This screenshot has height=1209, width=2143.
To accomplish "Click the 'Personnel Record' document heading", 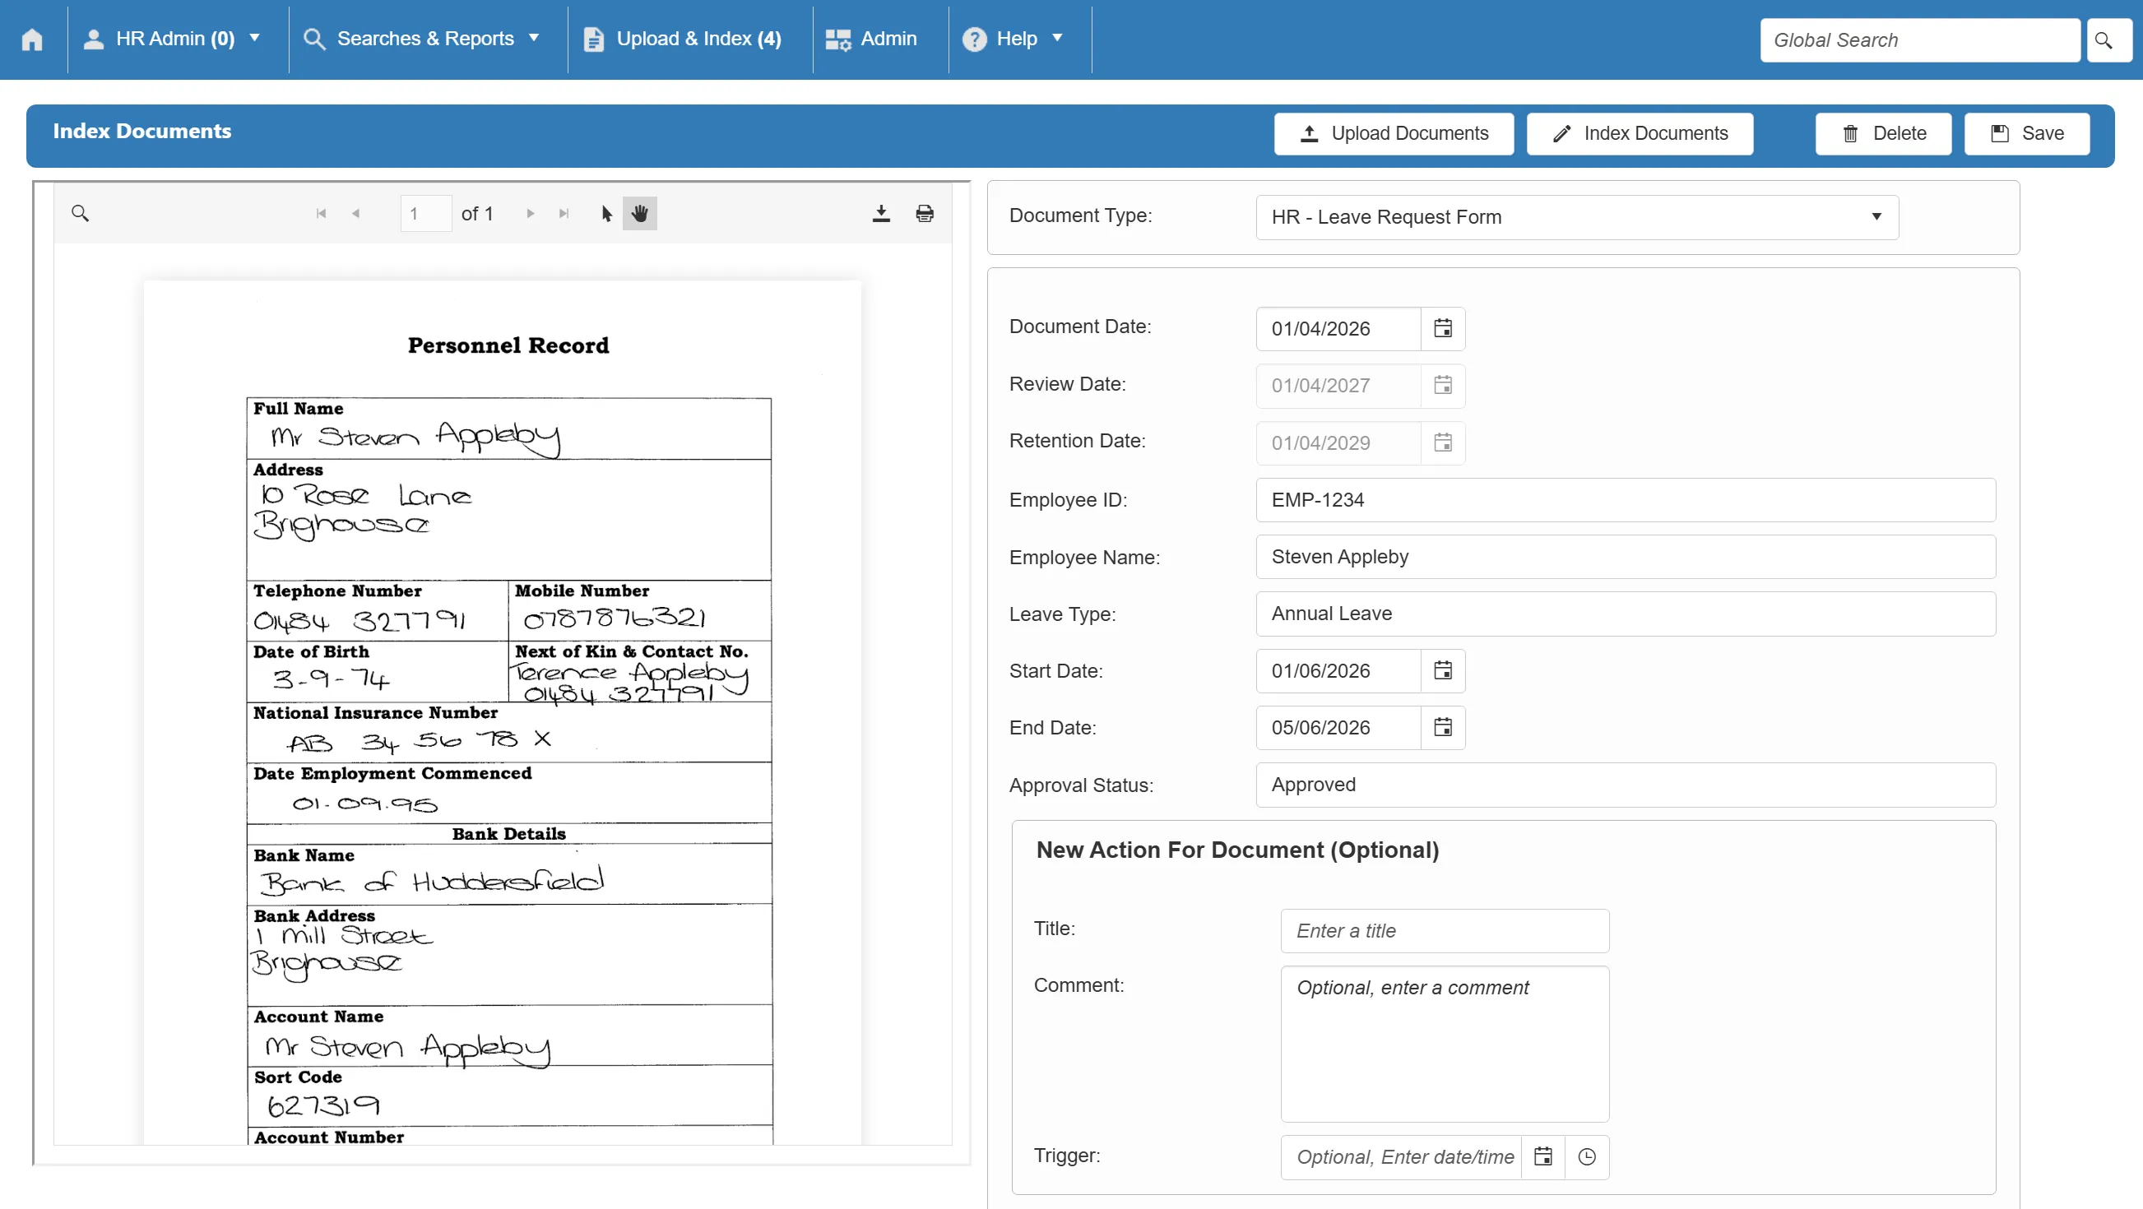I will click(508, 345).
